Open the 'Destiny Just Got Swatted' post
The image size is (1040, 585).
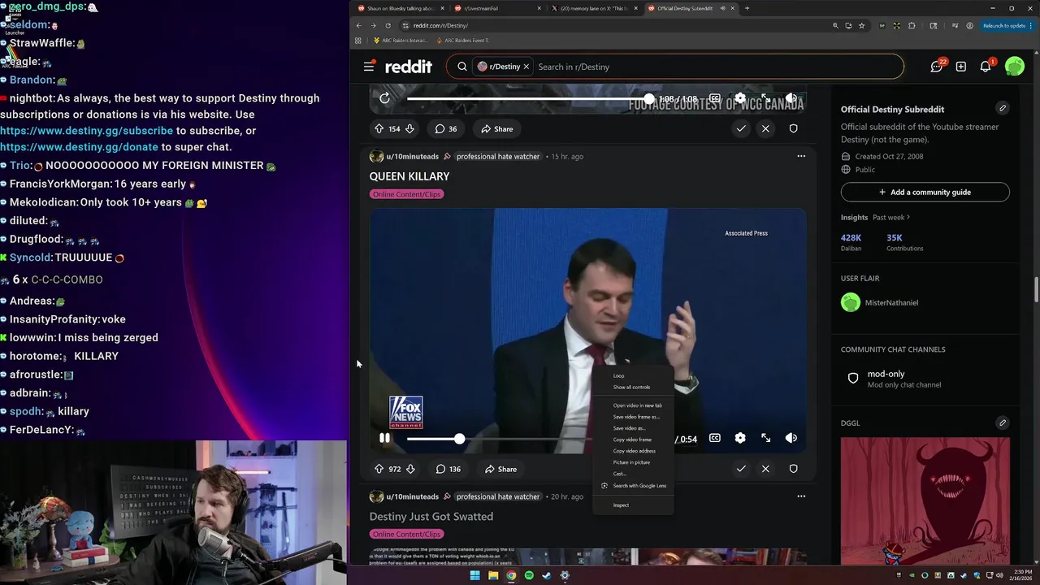coord(431,517)
